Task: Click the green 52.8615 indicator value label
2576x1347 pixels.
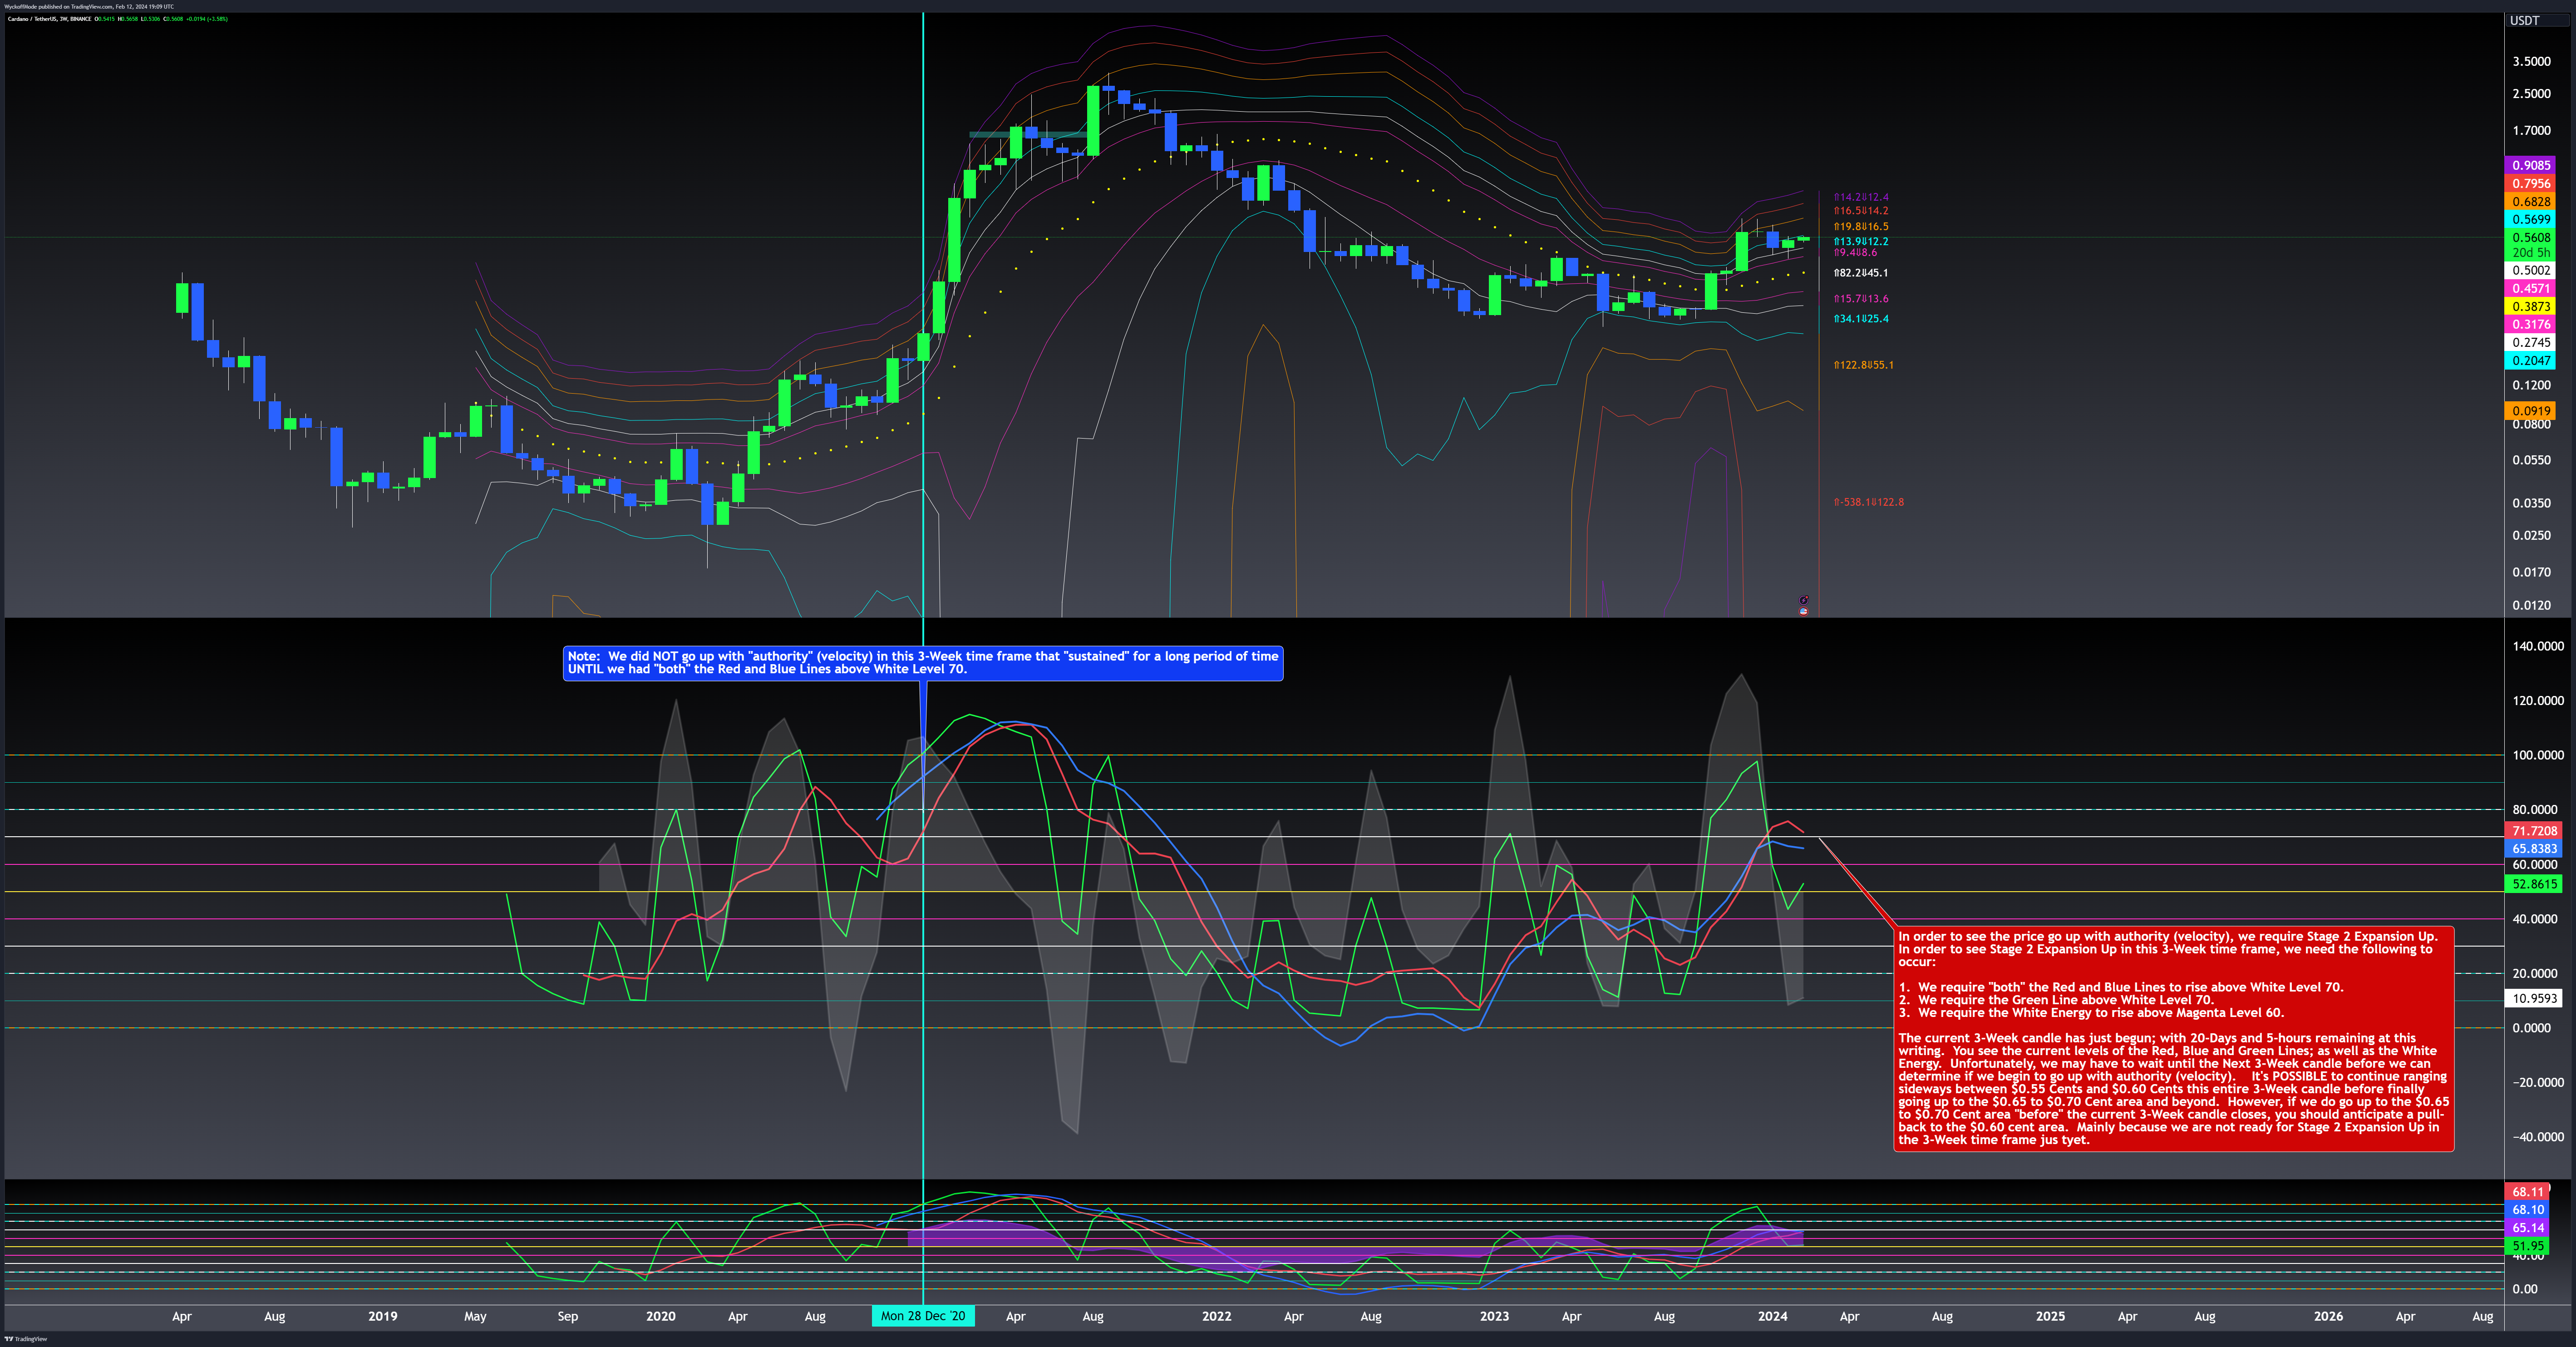Action: pos(2534,884)
